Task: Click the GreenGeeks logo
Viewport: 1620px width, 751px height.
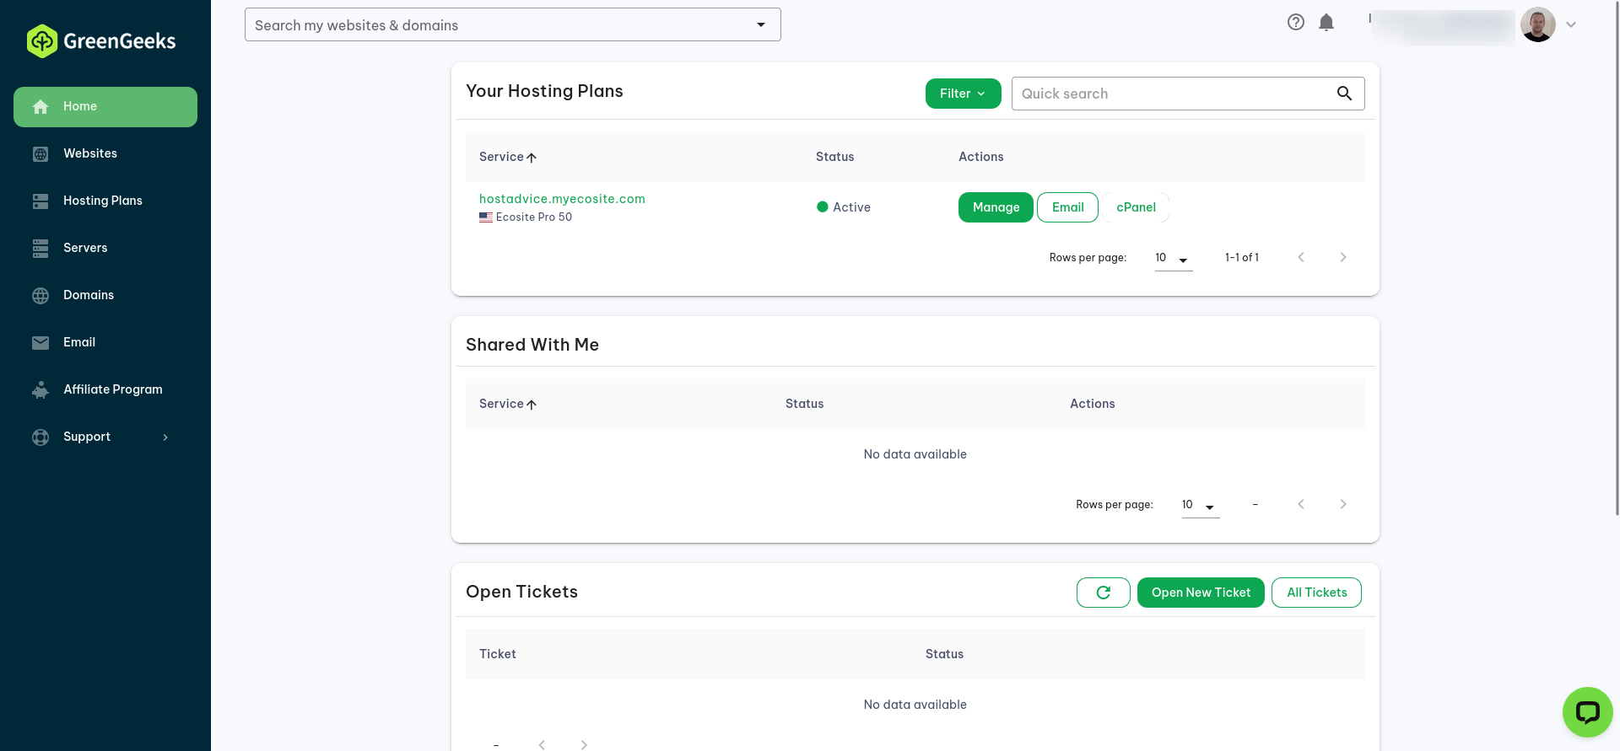Action: [101, 40]
